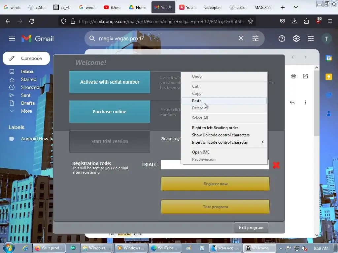Open Google Calendar side panel icon
The height and width of the screenshot is (253, 338).
(x=329, y=58)
